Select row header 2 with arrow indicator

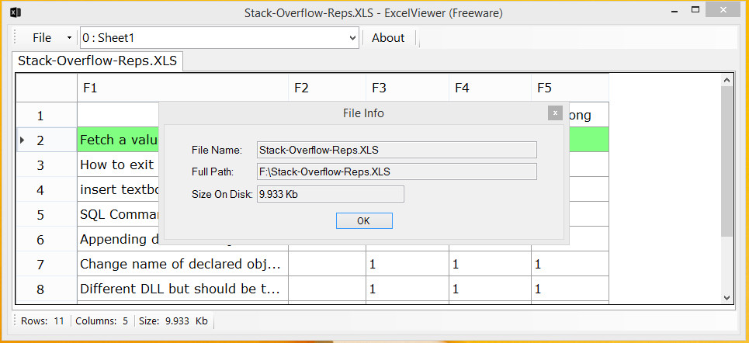tap(47, 140)
